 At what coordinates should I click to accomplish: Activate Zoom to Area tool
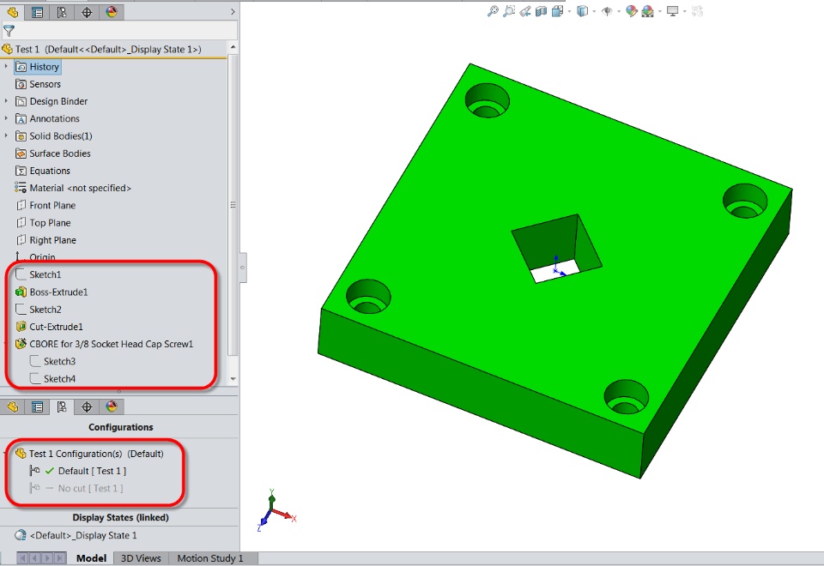(509, 11)
